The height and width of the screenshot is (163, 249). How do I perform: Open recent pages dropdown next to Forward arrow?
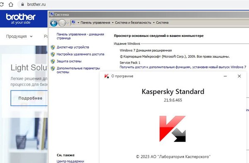coord(68,23)
